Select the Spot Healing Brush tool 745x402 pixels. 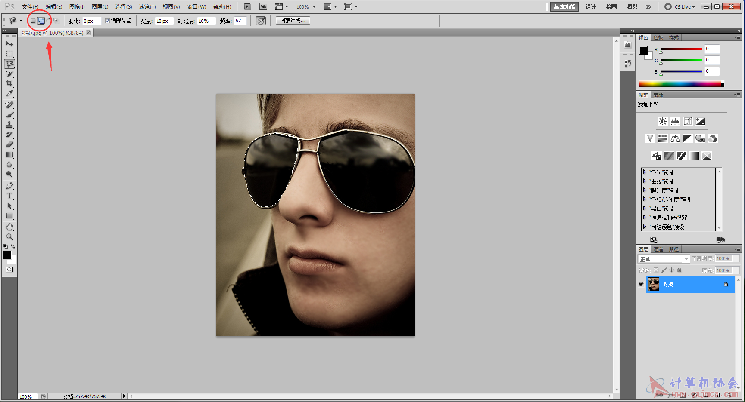[9, 105]
